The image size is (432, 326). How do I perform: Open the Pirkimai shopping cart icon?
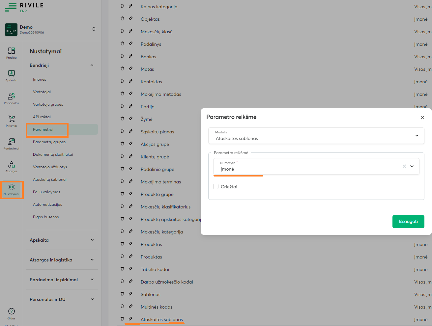pyautogui.click(x=11, y=121)
